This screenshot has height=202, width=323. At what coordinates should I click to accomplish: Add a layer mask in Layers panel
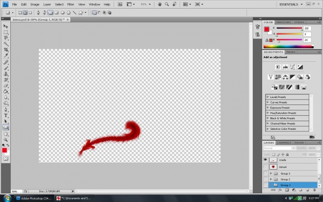pos(287,190)
